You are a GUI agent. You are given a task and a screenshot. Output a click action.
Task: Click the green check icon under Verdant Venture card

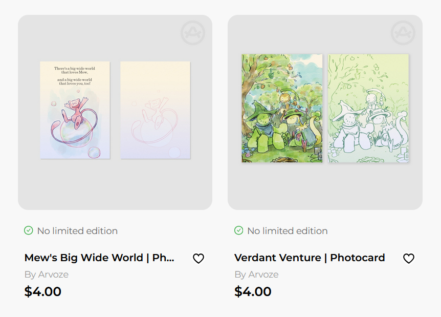238,230
